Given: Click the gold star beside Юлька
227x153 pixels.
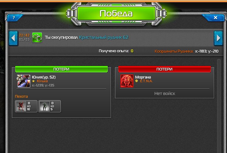Looking at the screenshot, I should click(x=34, y=81).
